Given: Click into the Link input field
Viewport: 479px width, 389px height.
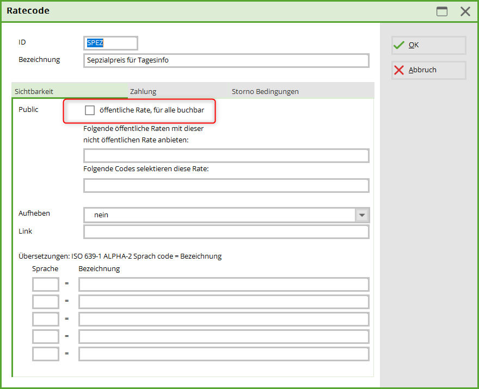Looking at the screenshot, I should pos(226,232).
